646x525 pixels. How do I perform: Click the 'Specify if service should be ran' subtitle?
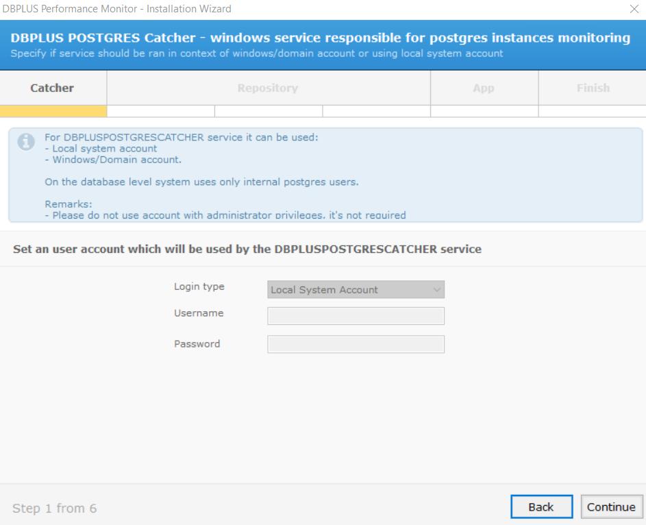257,53
